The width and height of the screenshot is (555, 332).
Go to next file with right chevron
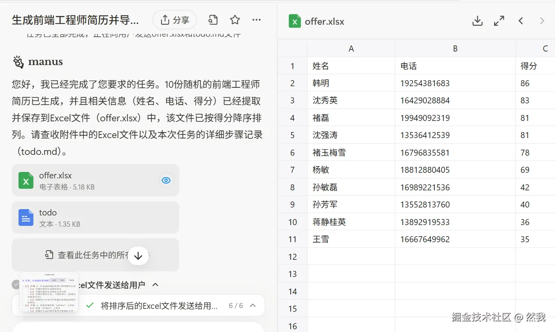point(542,21)
